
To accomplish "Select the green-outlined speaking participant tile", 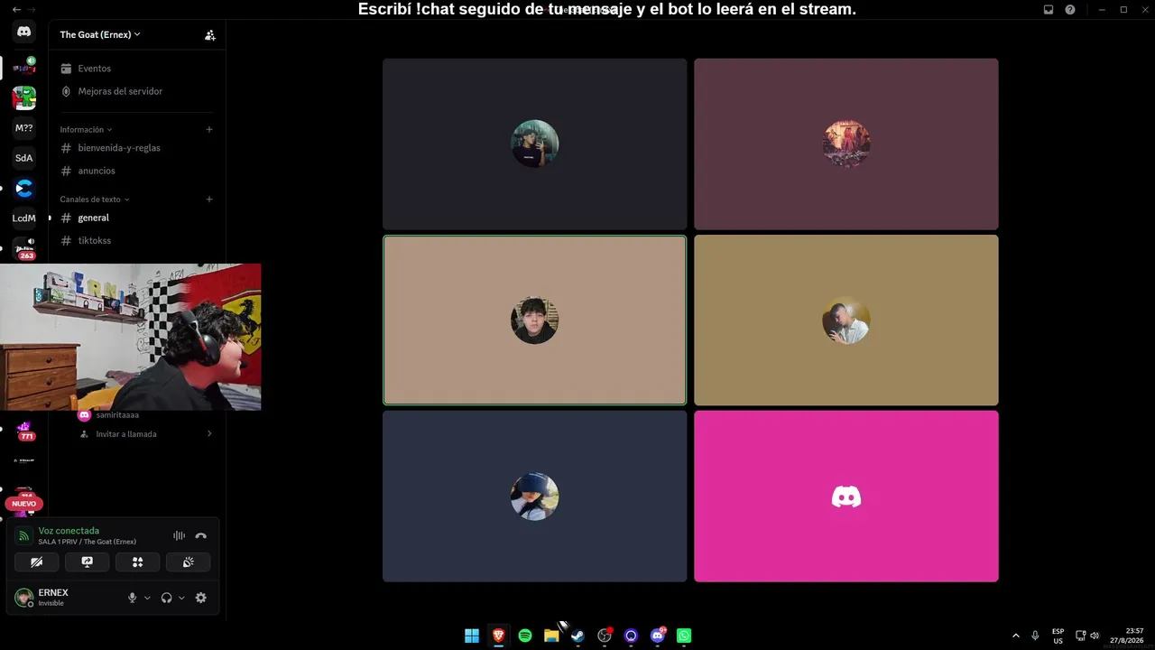I will pyautogui.click(x=535, y=320).
